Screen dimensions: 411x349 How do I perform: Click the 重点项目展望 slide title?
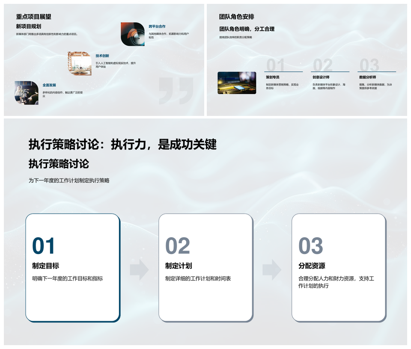[33, 17]
